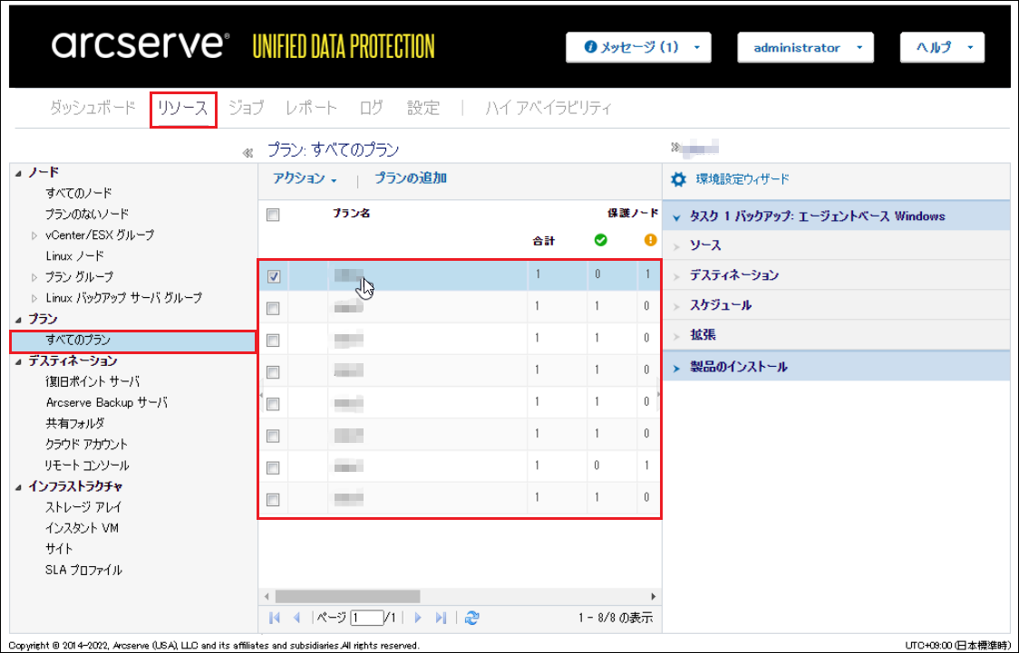Viewport: 1019px width, 653px height.
Task: Expand right detail pane double-arrow icon
Action: [675, 148]
